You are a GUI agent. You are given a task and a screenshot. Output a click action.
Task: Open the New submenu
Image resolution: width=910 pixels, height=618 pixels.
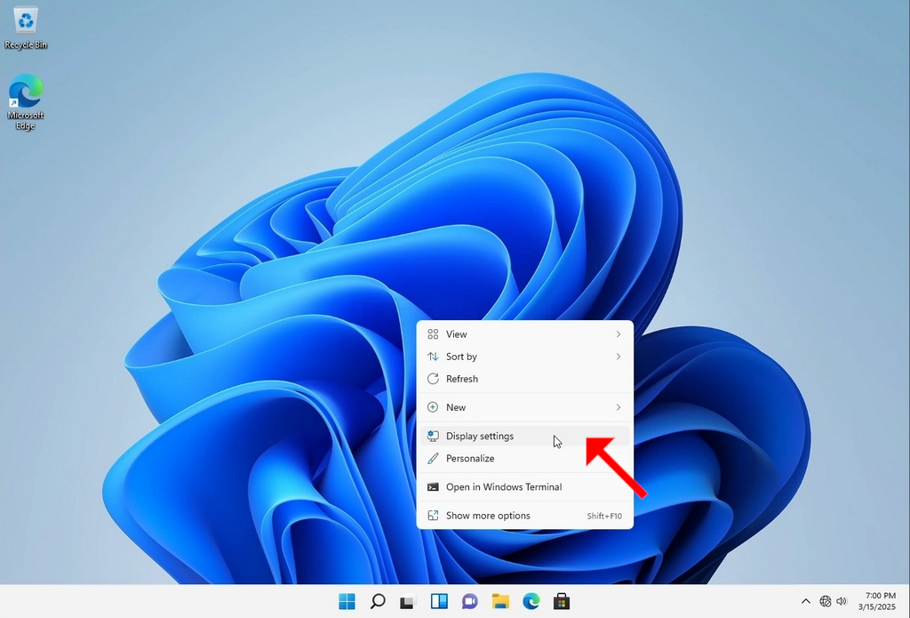pyautogui.click(x=524, y=407)
